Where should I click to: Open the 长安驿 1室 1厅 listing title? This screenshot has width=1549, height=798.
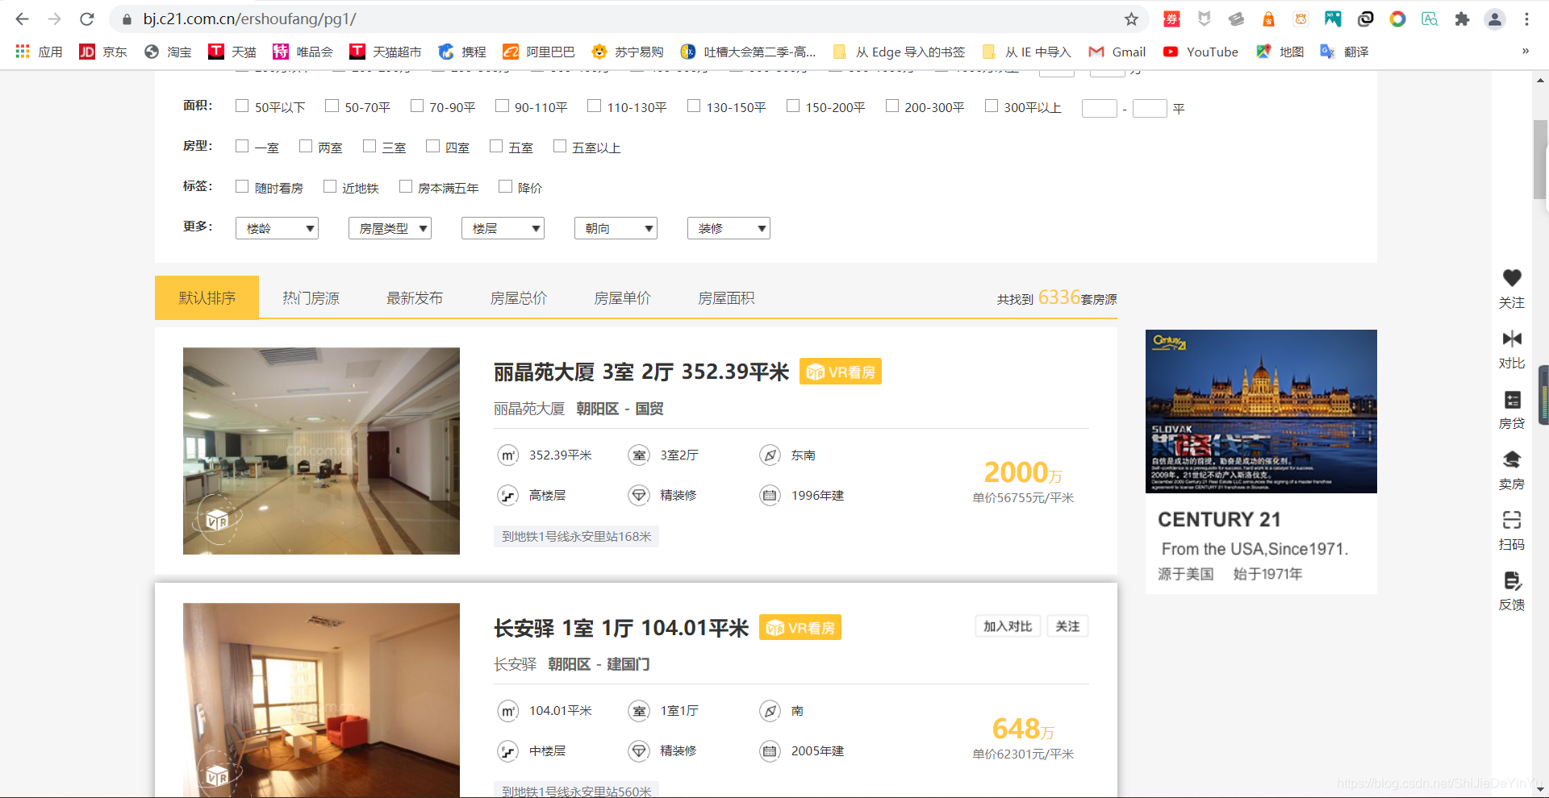pos(621,628)
